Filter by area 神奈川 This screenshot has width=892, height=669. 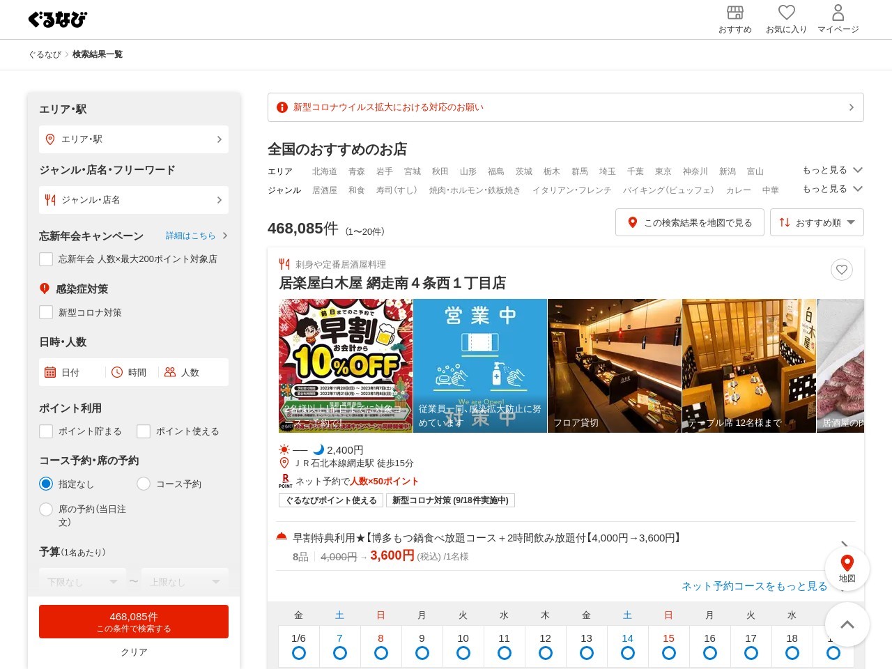pyautogui.click(x=695, y=171)
